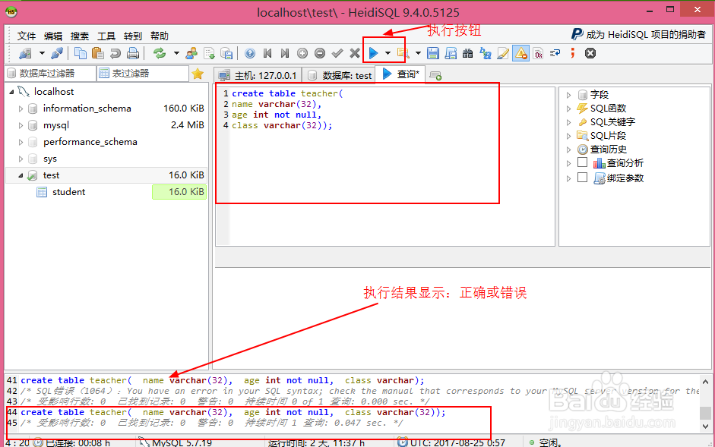Screen dimensions: 715x447
Task: Click the Undo arrow icon in the toolbar
Action: pyautogui.click(x=116, y=53)
